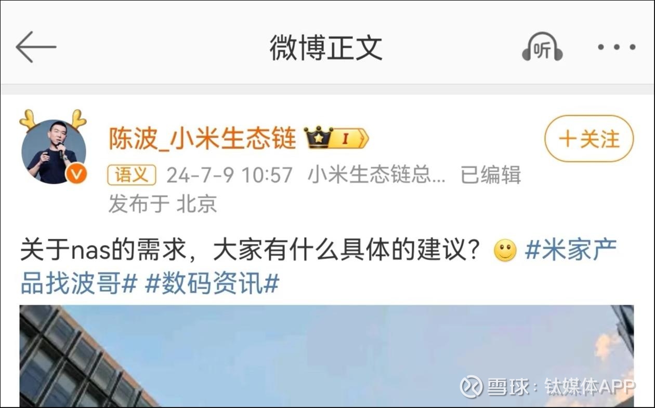
Task: Open the 小米生态链总... source text
Action: pos(376,175)
